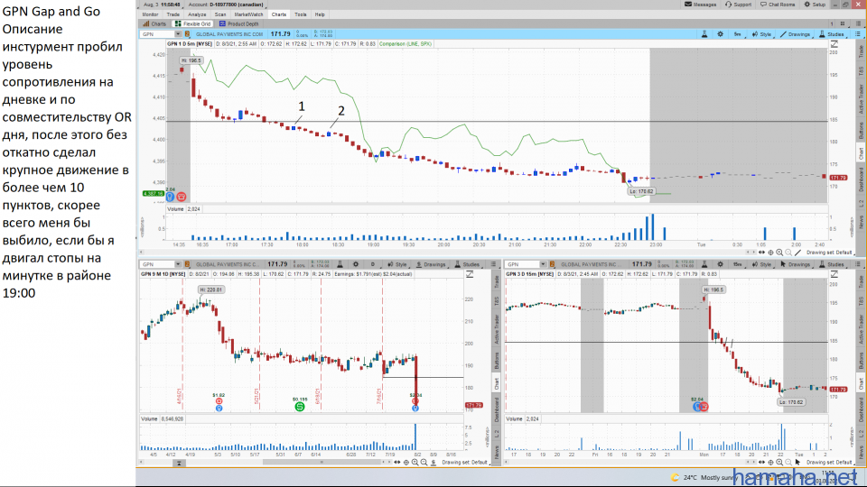This screenshot has height=487, width=867.
Task: Open the bottom-left chart Studies menu
Action: [x=467, y=264]
